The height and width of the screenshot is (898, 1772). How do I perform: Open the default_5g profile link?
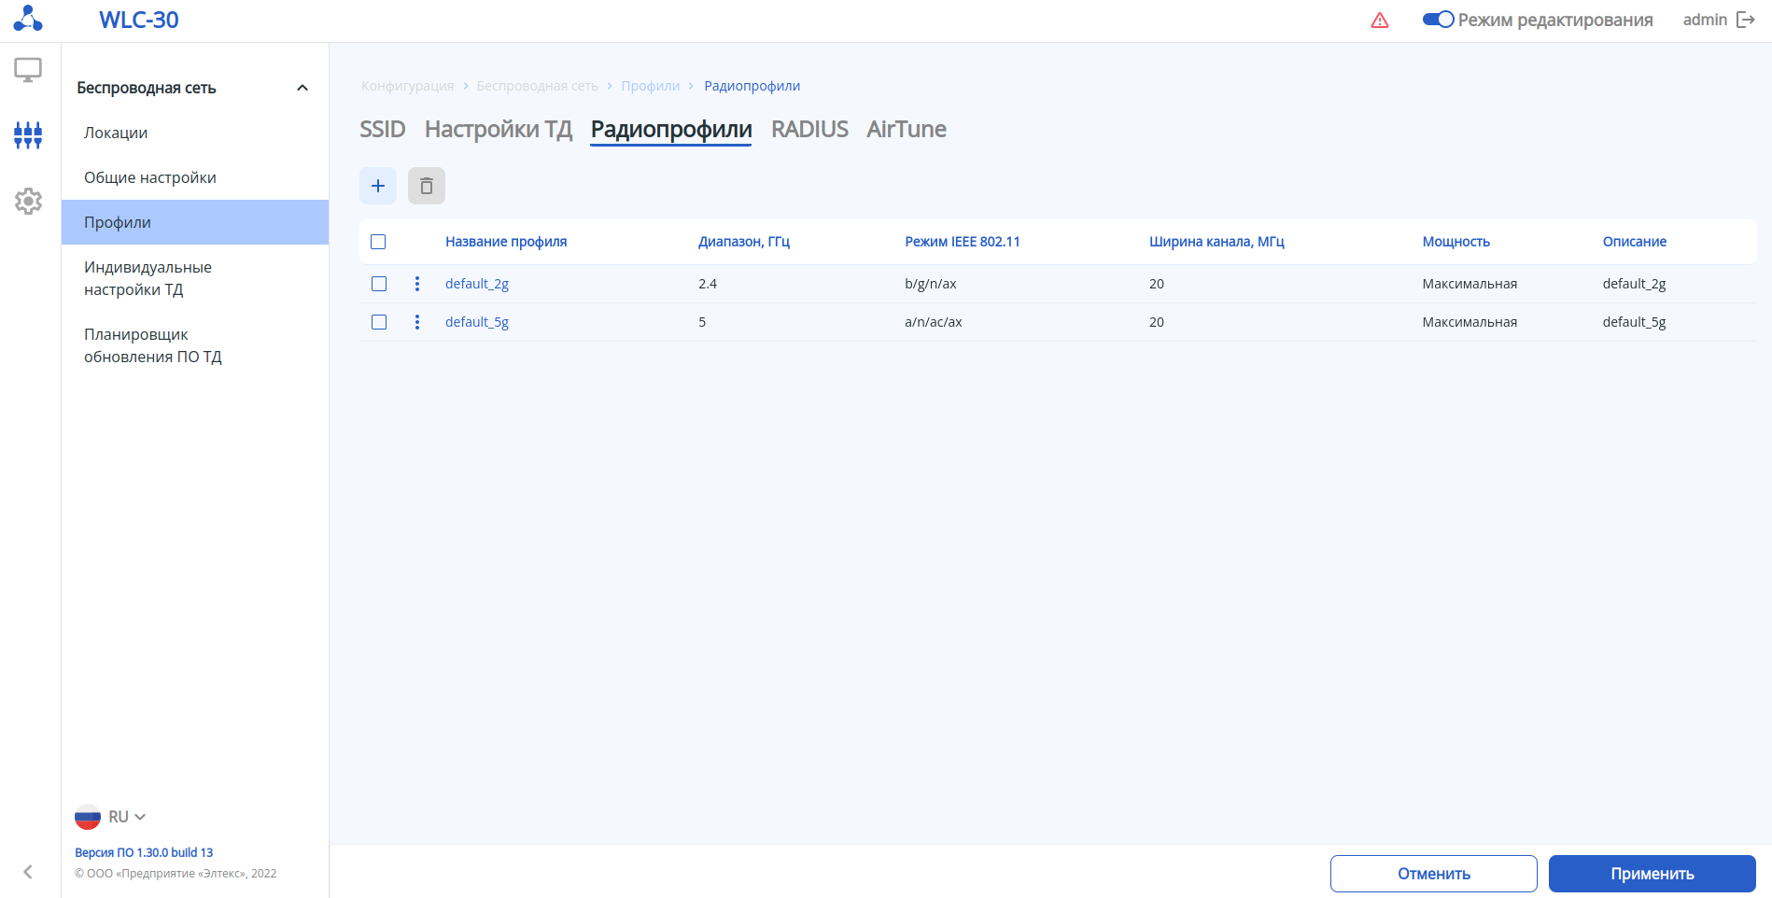476,322
